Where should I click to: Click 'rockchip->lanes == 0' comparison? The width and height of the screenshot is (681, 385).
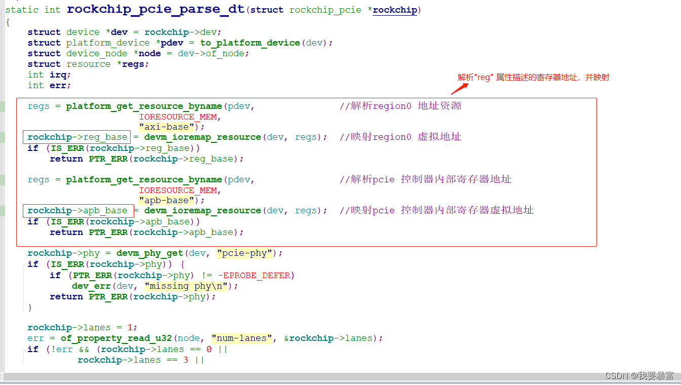point(155,350)
